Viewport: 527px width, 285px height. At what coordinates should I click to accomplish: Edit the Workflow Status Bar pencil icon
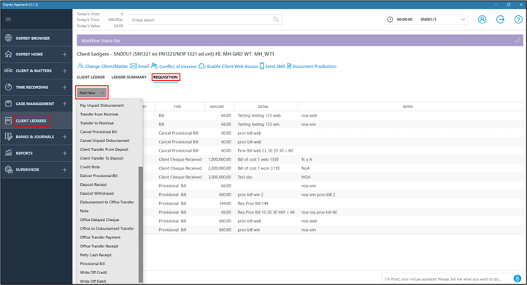click(518, 41)
